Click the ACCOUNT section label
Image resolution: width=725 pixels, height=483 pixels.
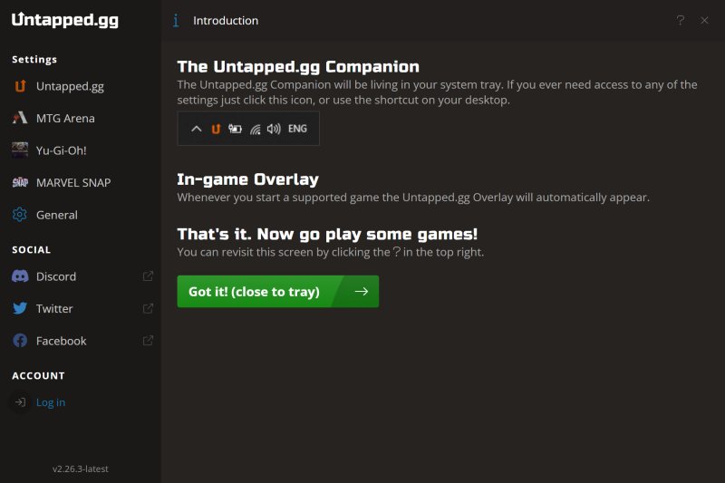coord(38,376)
